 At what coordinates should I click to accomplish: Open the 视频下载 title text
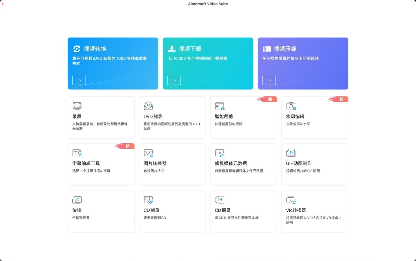click(190, 49)
